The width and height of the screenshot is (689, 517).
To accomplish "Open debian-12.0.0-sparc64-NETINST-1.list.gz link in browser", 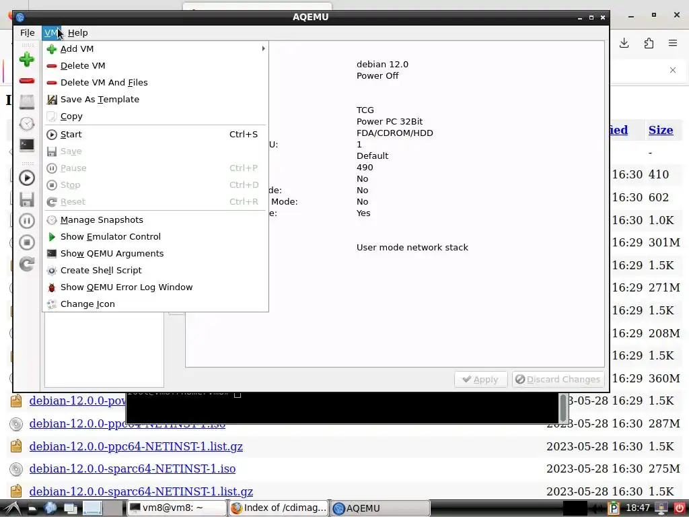I will [x=141, y=491].
